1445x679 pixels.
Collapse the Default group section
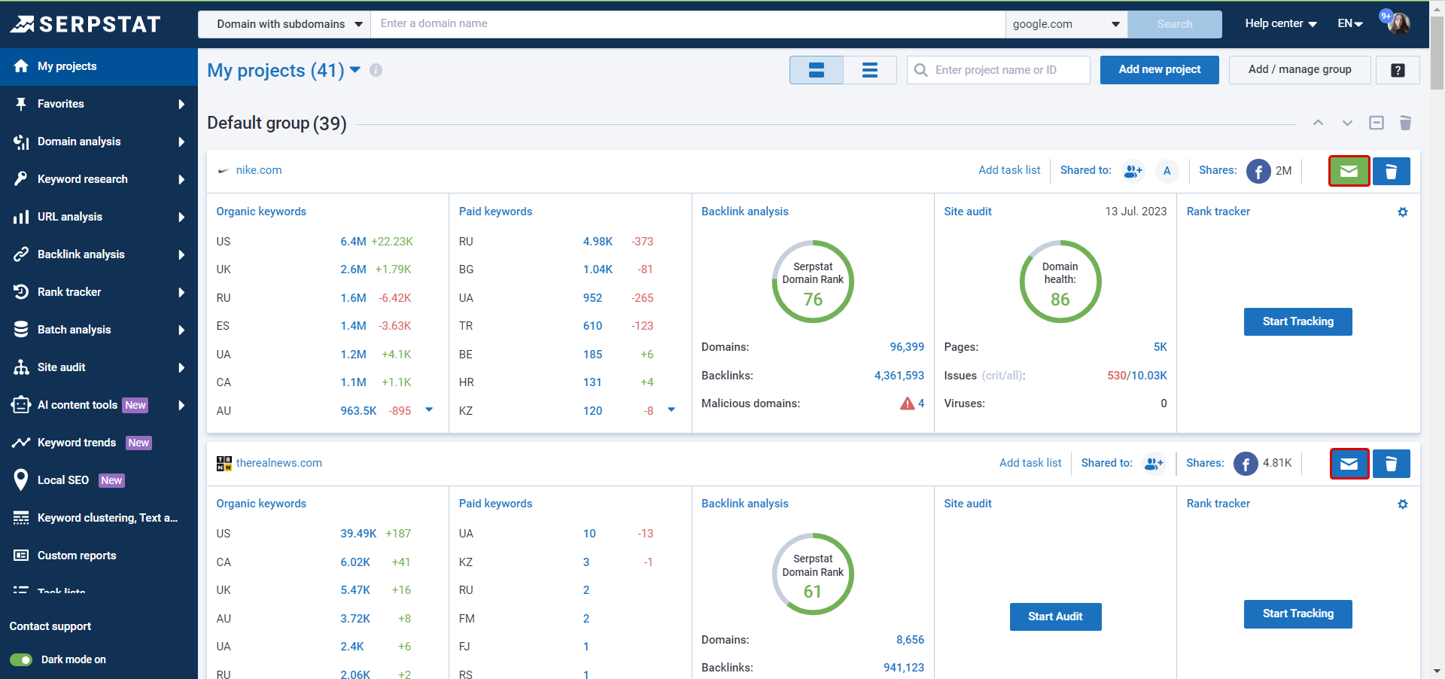(x=1376, y=123)
